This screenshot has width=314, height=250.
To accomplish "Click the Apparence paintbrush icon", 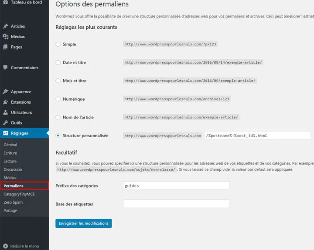I will (5, 91).
